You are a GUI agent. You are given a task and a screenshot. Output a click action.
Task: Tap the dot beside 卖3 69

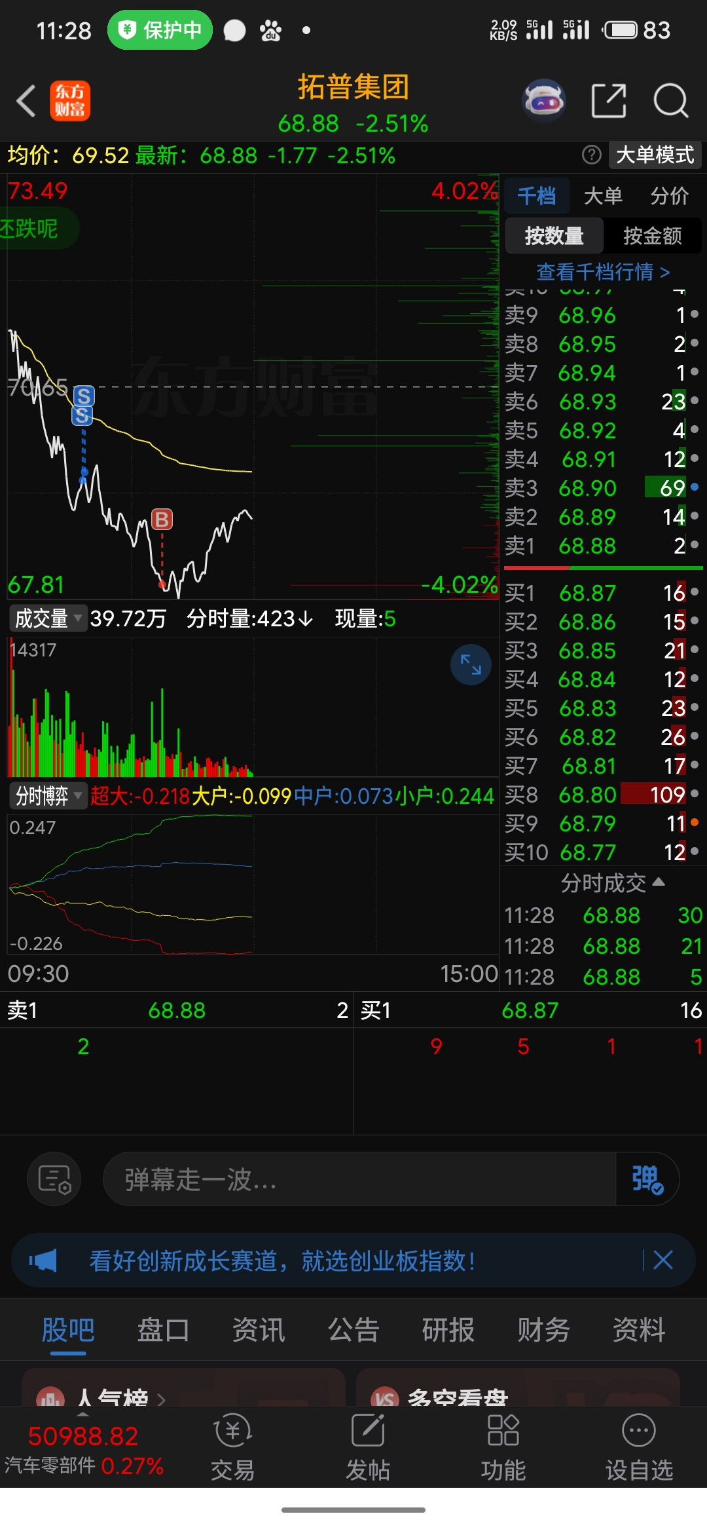(x=695, y=487)
